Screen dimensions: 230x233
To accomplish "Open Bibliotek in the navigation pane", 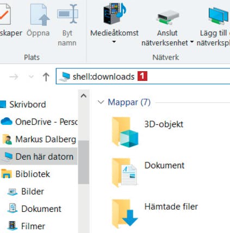I will click(26, 174).
